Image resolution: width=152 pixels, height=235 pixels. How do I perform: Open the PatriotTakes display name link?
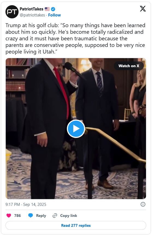pyautogui.click(x=31, y=9)
